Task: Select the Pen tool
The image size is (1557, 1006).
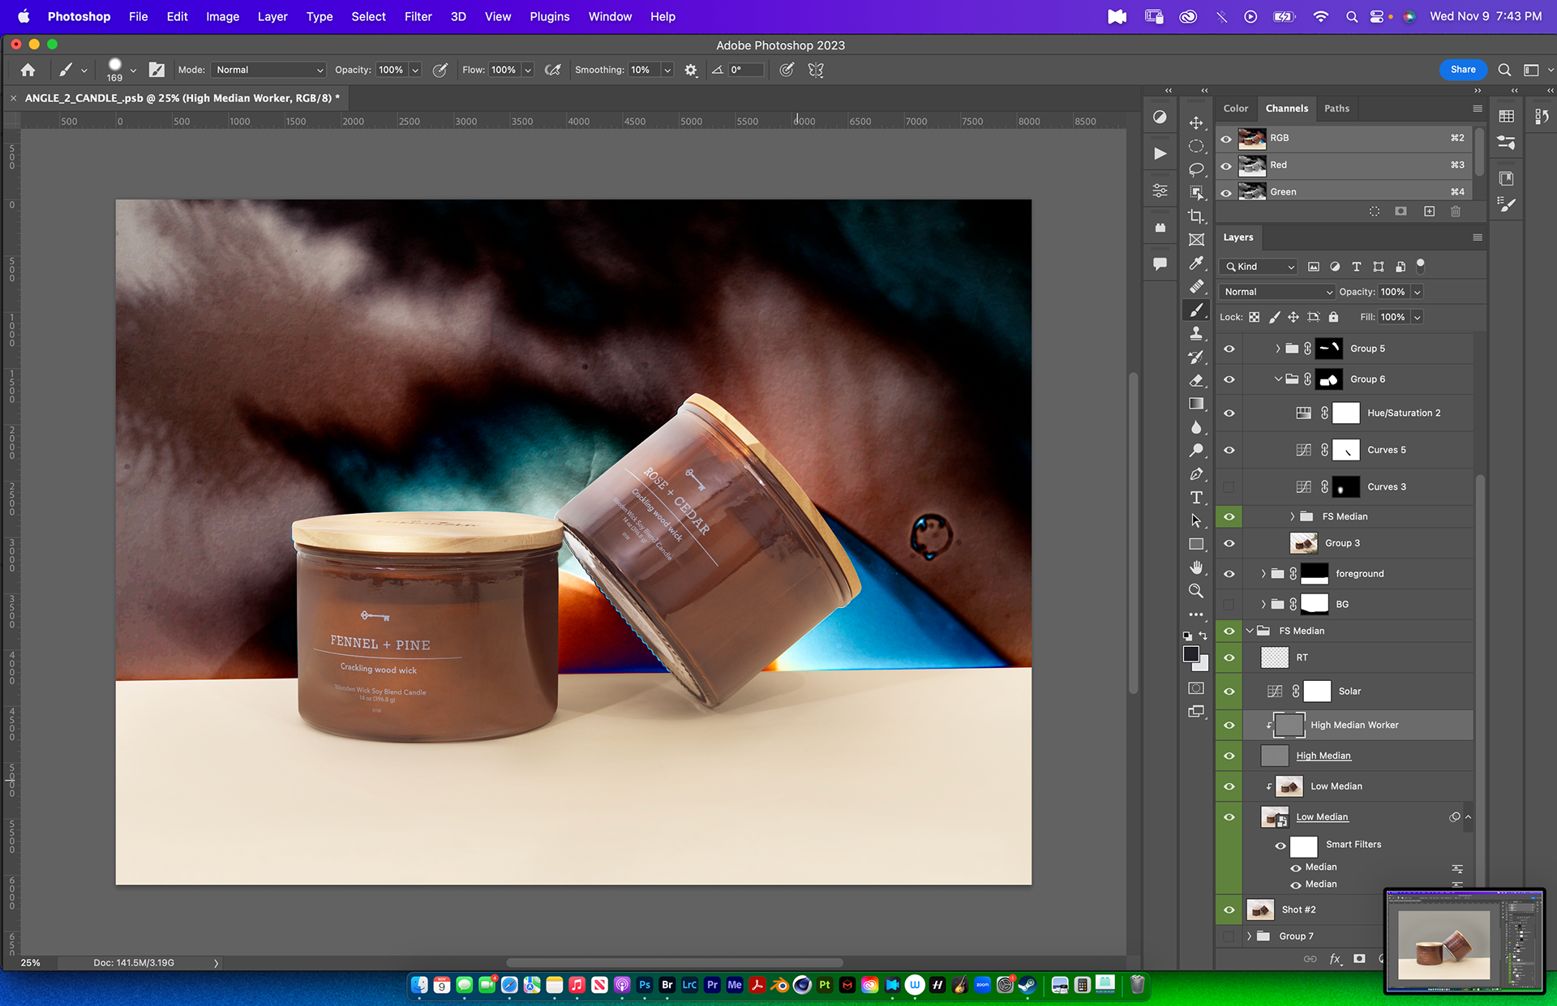Action: tap(1196, 474)
